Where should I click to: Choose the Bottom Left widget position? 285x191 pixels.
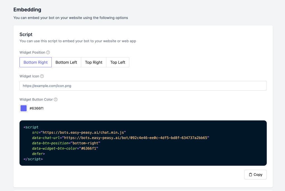click(66, 62)
